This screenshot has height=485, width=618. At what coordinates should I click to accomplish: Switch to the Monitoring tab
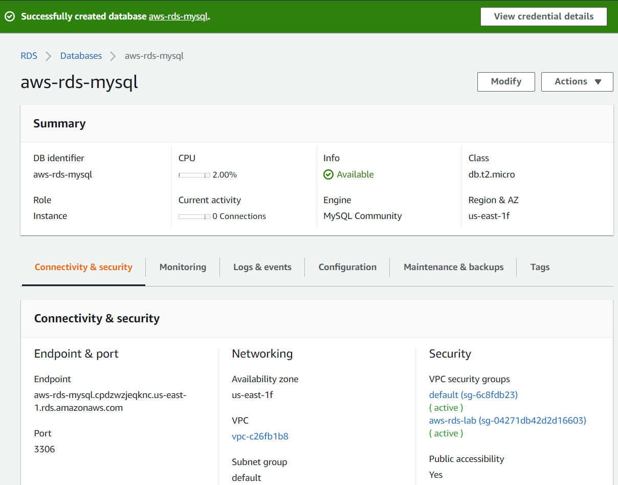click(x=183, y=267)
